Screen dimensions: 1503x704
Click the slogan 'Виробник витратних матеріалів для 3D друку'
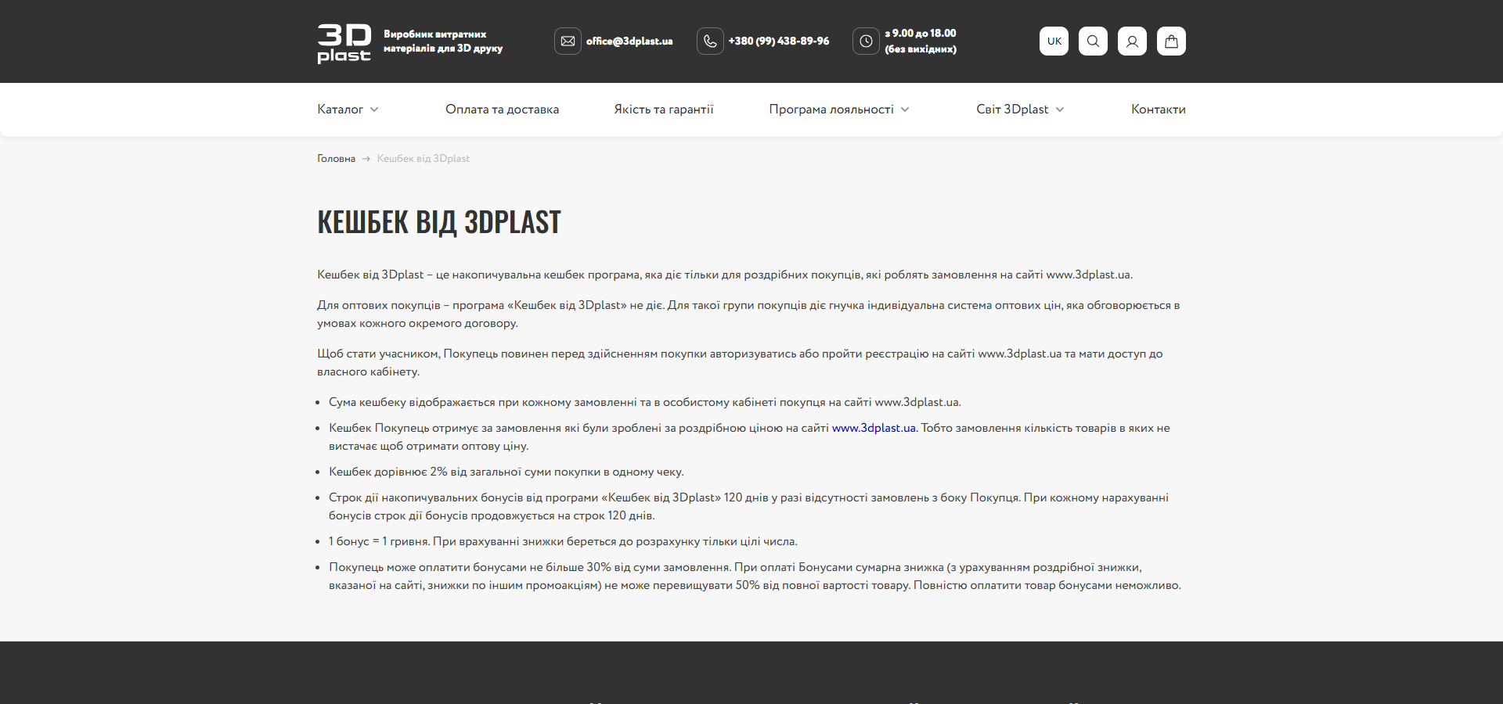[443, 41]
